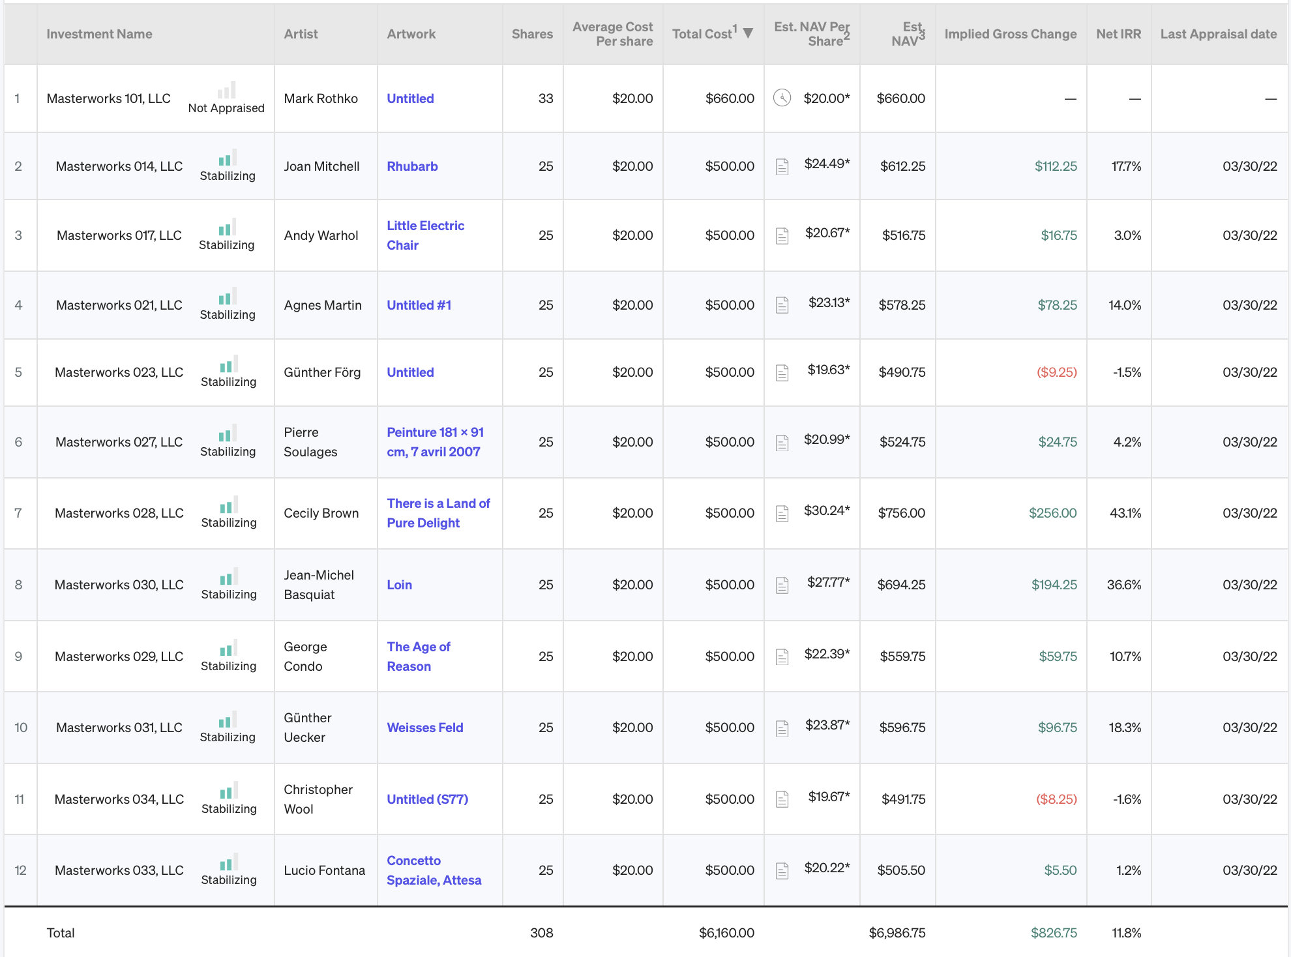This screenshot has height=957, width=1291.
Task: Open Untitled #1 artwork link
Action: [419, 305]
